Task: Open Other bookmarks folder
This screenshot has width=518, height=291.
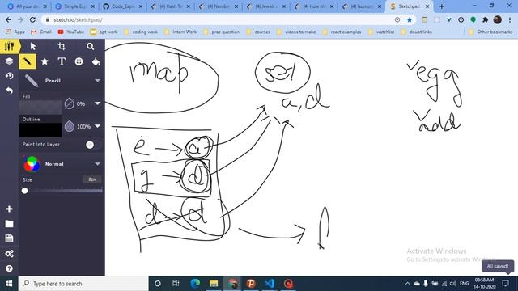Action: 491,32
